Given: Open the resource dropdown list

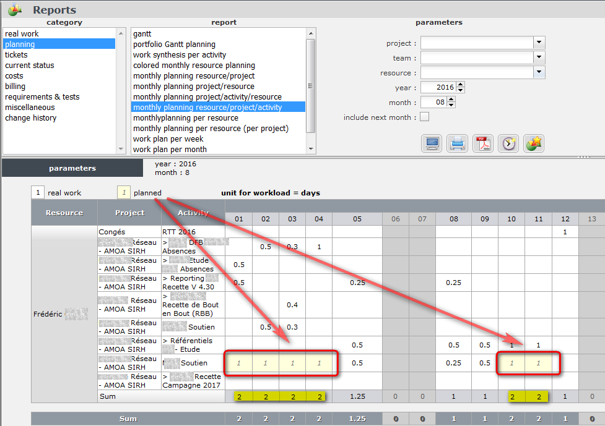Looking at the screenshot, I should click(x=539, y=72).
